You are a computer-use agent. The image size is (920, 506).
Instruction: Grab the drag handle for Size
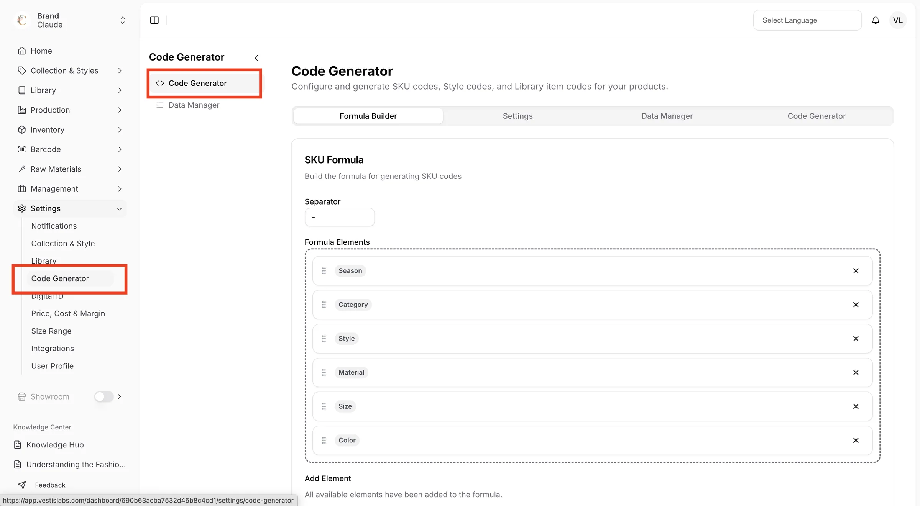coord(324,406)
